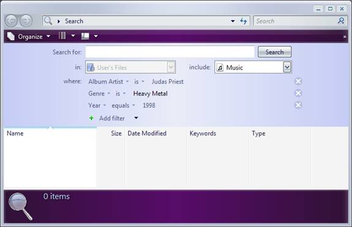
Task: Change the Album Artist filter property
Action: point(108,81)
